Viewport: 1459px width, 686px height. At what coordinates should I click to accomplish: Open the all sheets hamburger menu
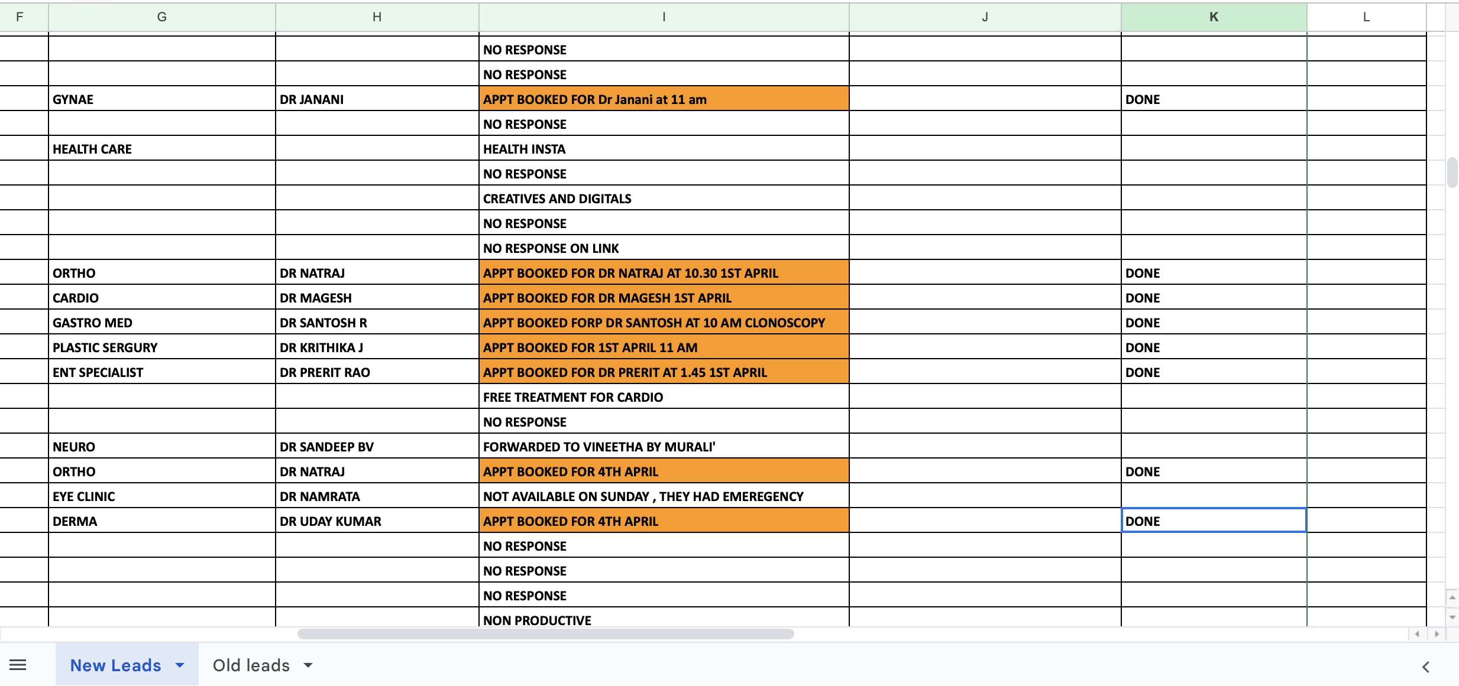pyautogui.click(x=18, y=665)
